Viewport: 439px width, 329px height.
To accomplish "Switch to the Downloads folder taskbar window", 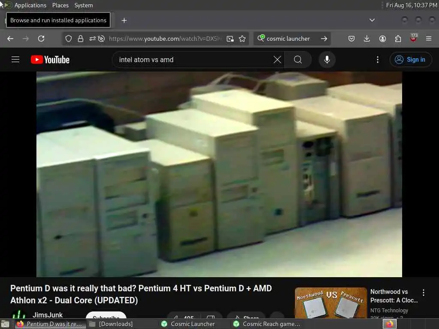I will pos(111,324).
